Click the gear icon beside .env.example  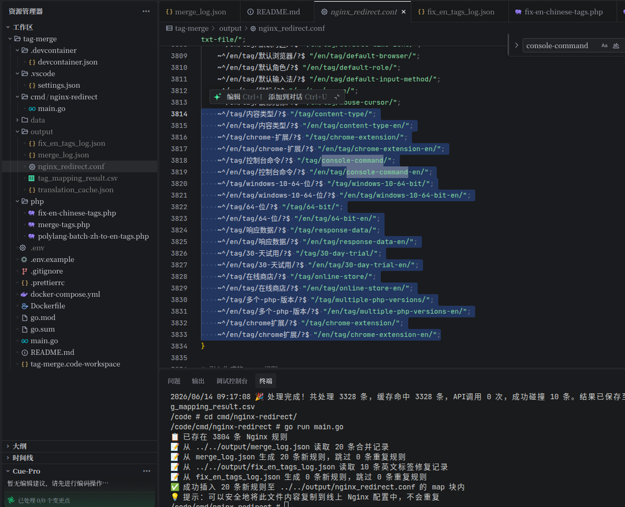pyautogui.click(x=24, y=260)
